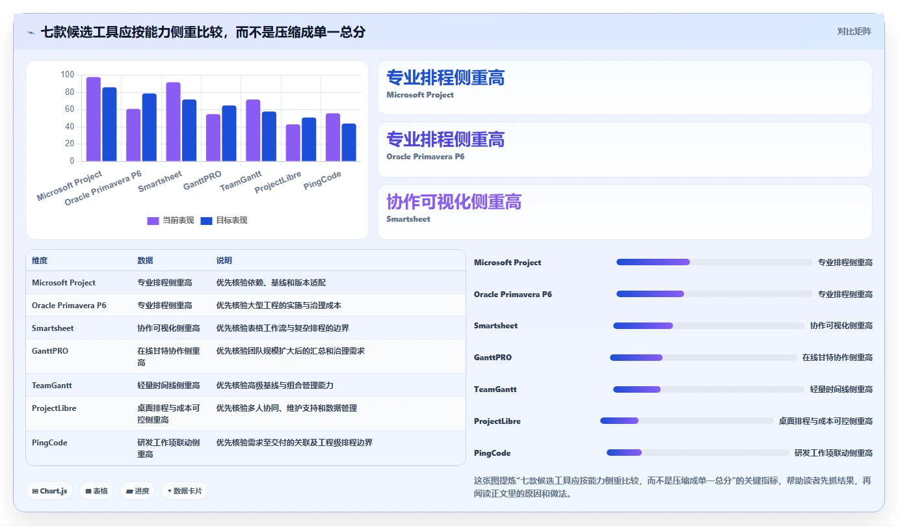This screenshot has width=898, height=526.
Task: Click the 对比矩阵 label in header
Action: pyautogui.click(x=854, y=31)
